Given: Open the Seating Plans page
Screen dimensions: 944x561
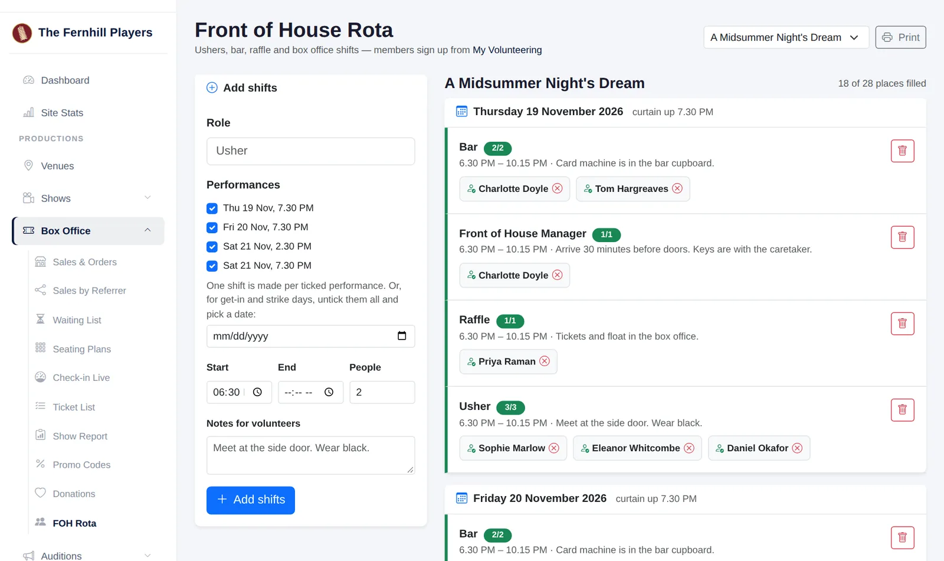Looking at the screenshot, I should click(x=81, y=349).
